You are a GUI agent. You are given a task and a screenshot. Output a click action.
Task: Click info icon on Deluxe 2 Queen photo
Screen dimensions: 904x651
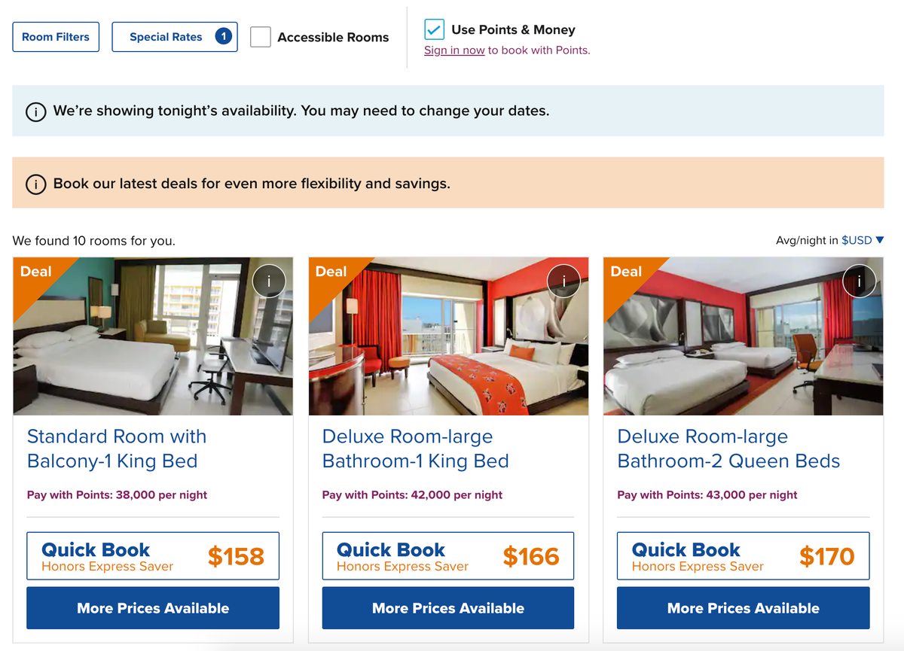[x=859, y=281]
